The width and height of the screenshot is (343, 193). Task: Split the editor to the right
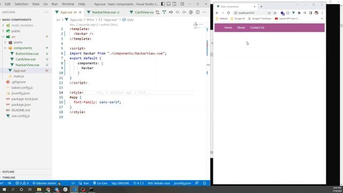click(x=198, y=12)
